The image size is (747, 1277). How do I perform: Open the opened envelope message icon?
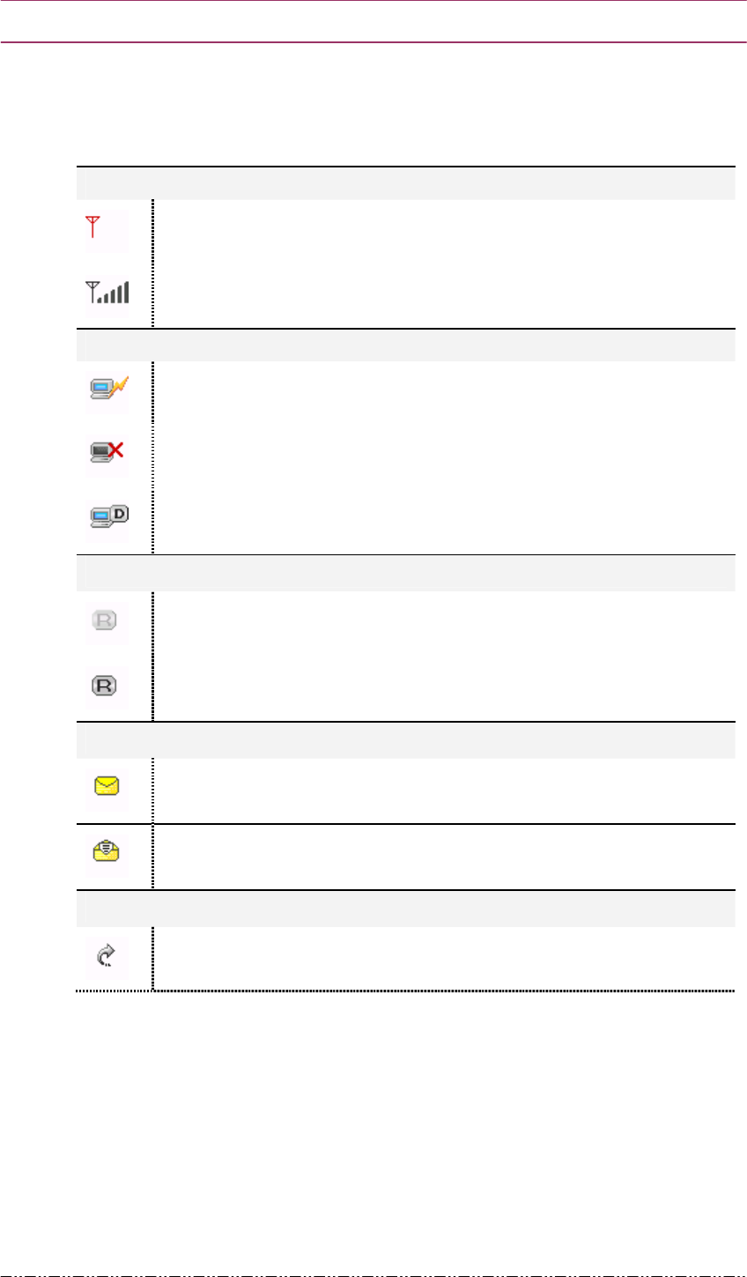[106, 851]
